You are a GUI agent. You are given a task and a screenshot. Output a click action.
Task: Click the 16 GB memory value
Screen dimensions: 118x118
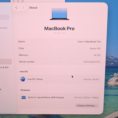coord(97,55)
